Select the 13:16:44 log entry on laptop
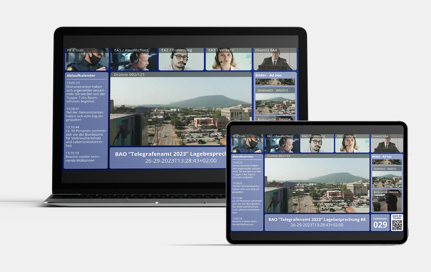 click(86, 137)
